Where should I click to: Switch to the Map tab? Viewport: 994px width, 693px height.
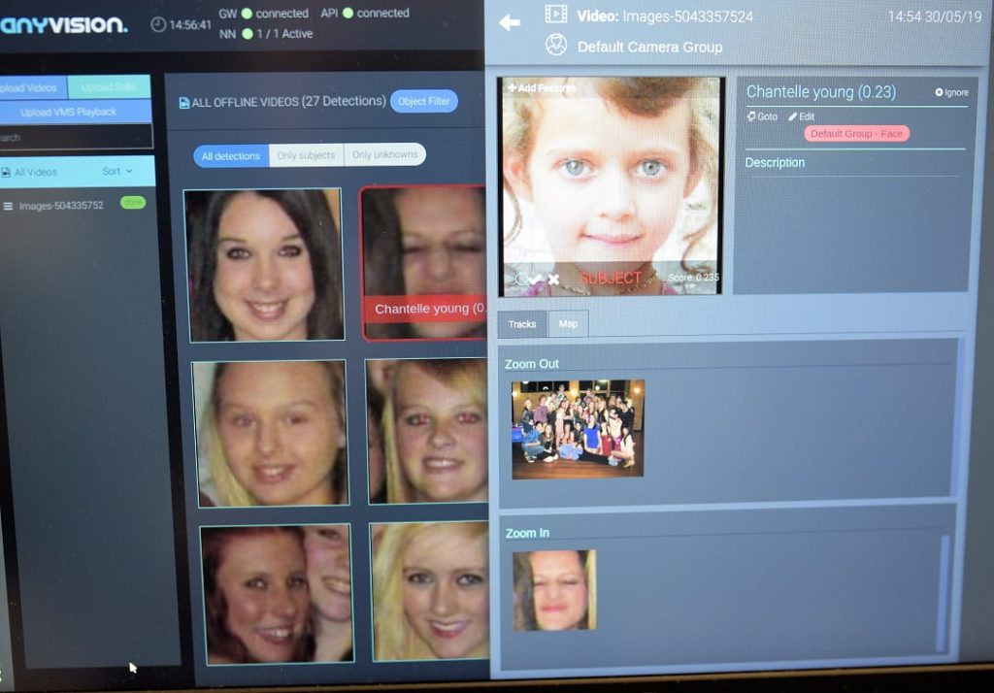(568, 324)
